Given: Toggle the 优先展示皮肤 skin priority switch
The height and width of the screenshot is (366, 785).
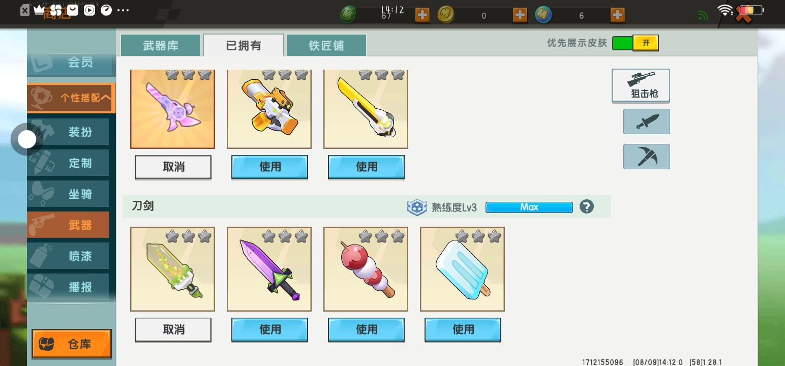Looking at the screenshot, I should (x=636, y=43).
